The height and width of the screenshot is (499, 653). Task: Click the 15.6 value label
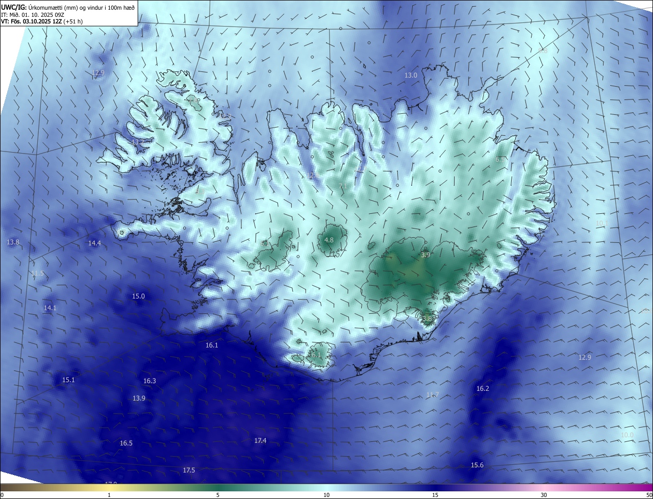tap(477, 465)
